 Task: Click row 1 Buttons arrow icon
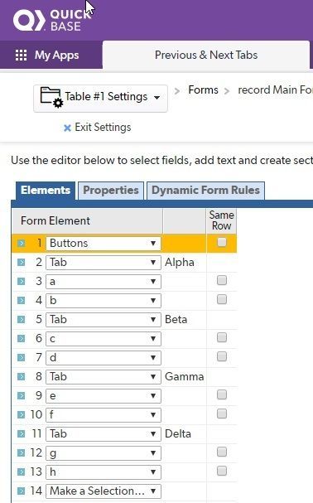(x=22, y=243)
